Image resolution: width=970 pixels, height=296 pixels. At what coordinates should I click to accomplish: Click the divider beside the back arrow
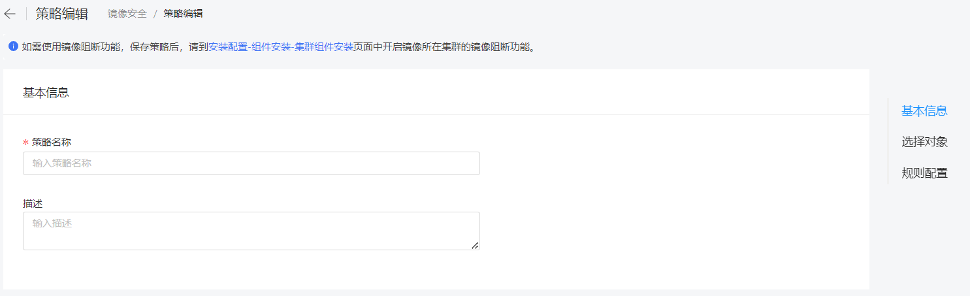(x=26, y=14)
